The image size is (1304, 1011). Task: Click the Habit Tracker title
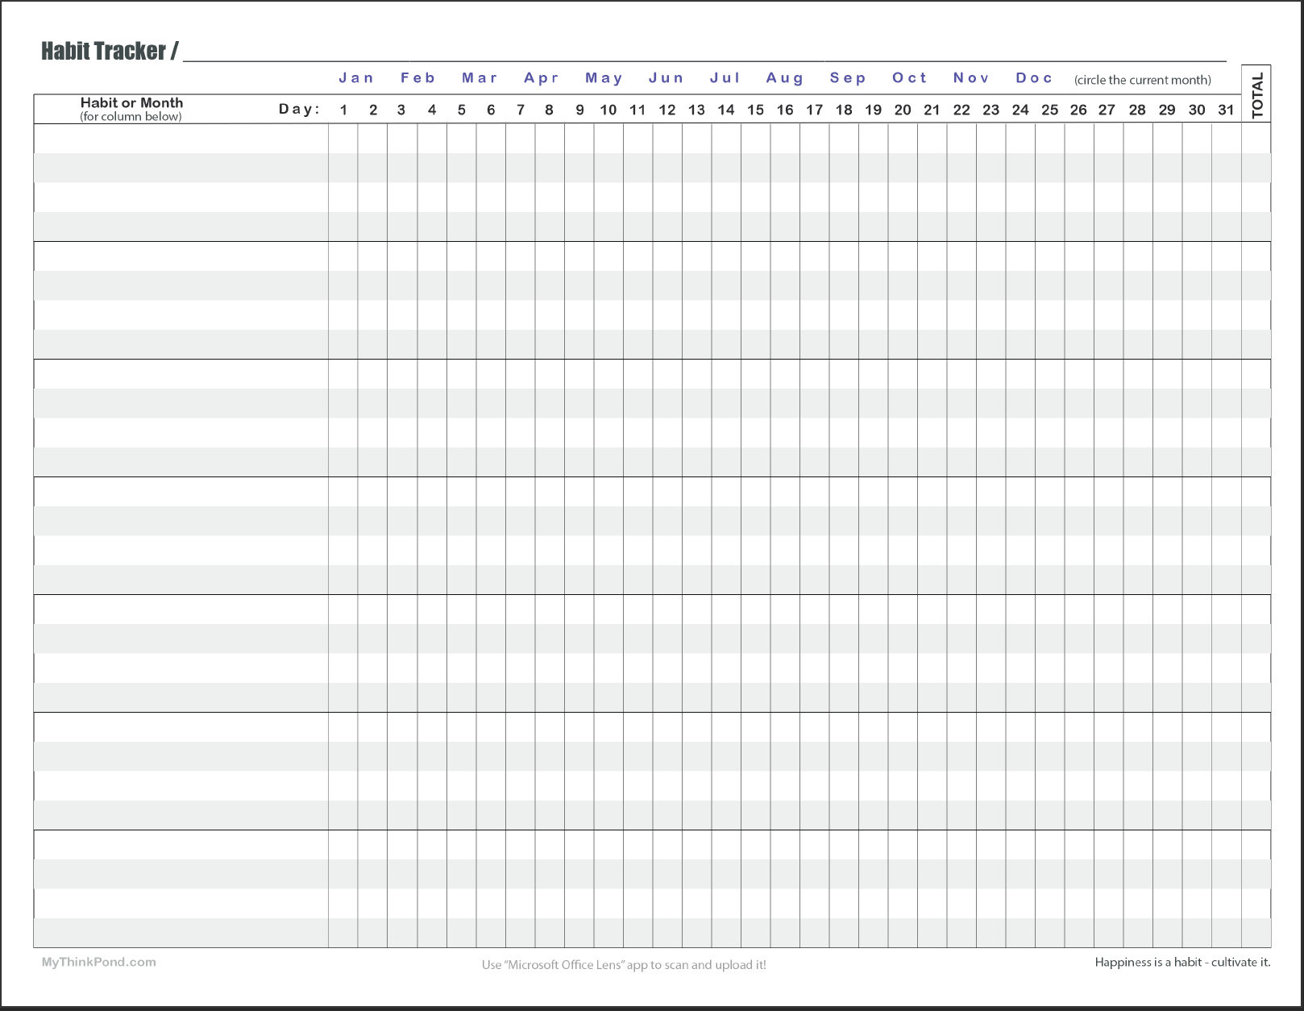coord(110,51)
